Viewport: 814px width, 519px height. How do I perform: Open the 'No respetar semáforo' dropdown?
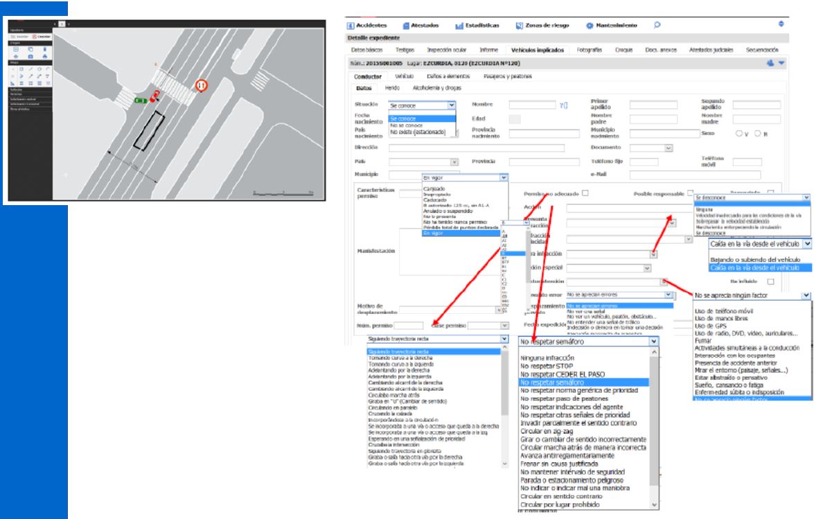coord(589,342)
